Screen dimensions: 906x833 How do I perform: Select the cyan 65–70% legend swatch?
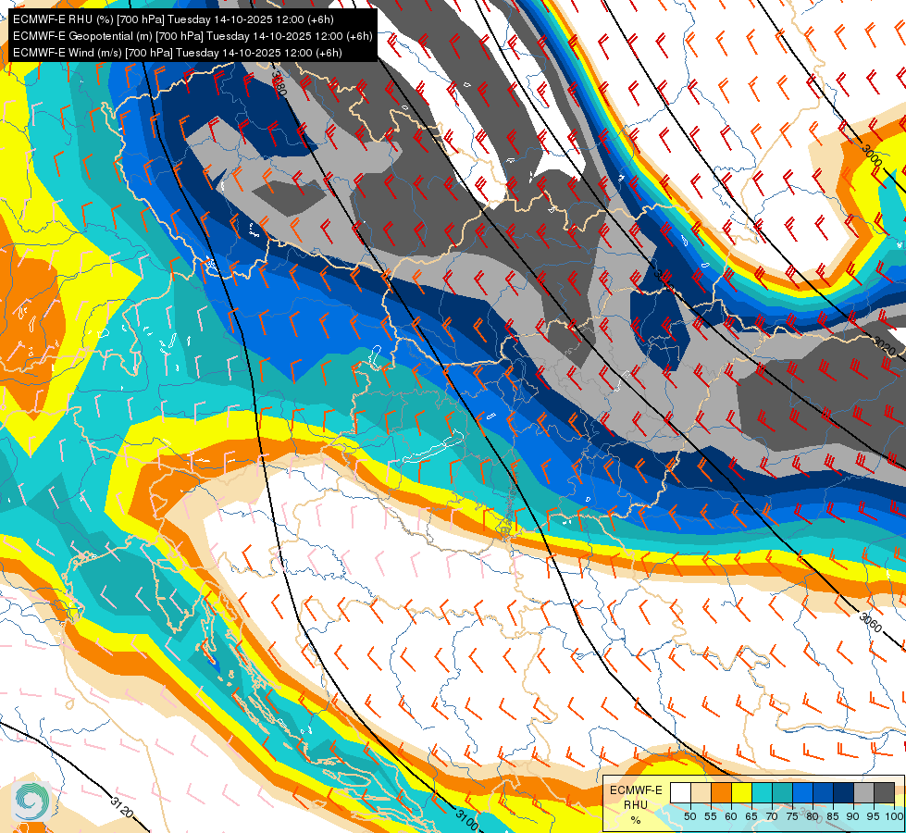[x=762, y=792]
